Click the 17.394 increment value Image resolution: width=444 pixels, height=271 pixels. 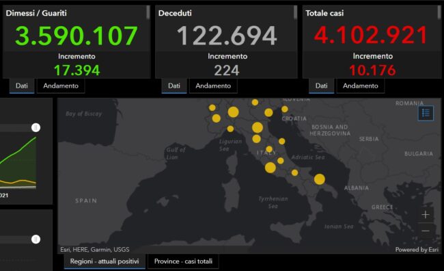pos(77,70)
